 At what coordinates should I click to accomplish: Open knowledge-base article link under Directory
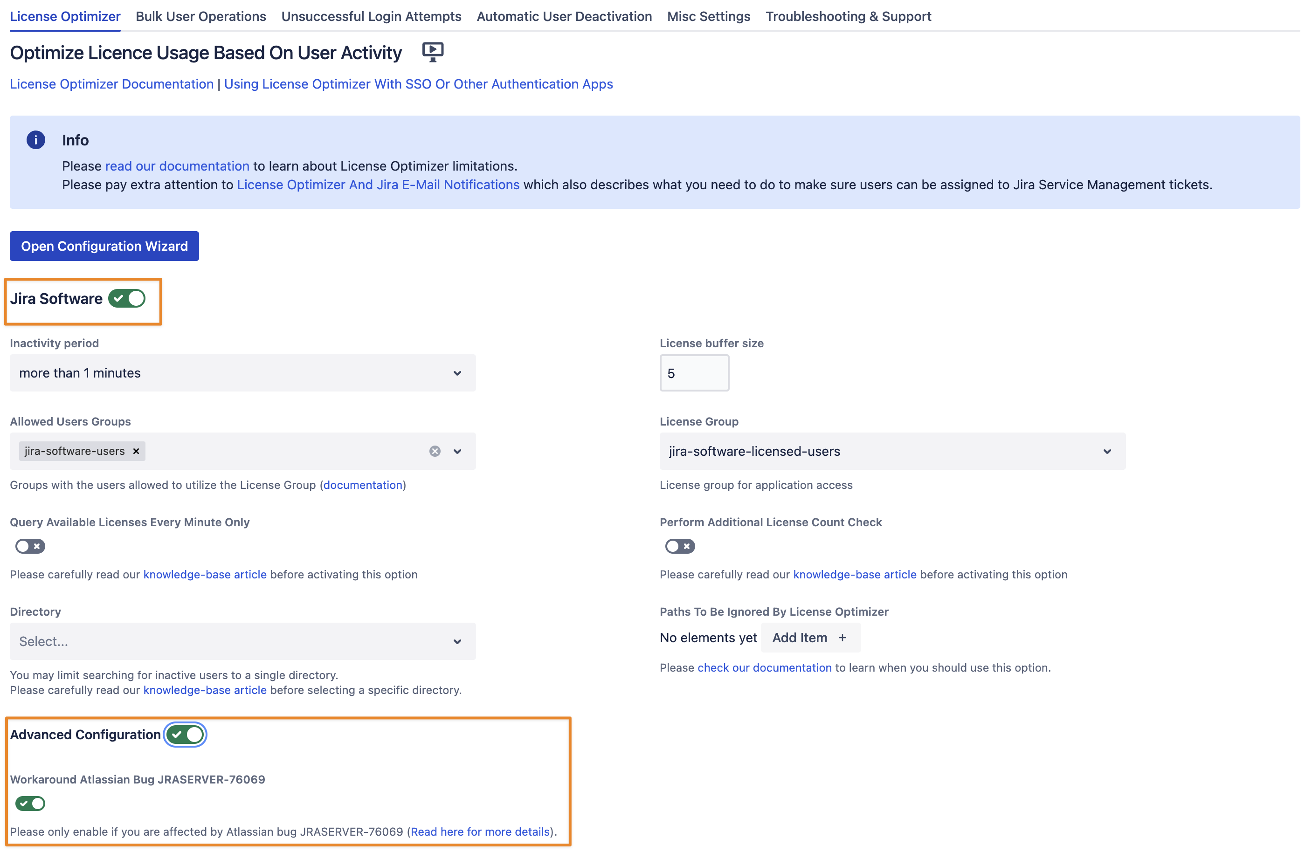pos(205,690)
